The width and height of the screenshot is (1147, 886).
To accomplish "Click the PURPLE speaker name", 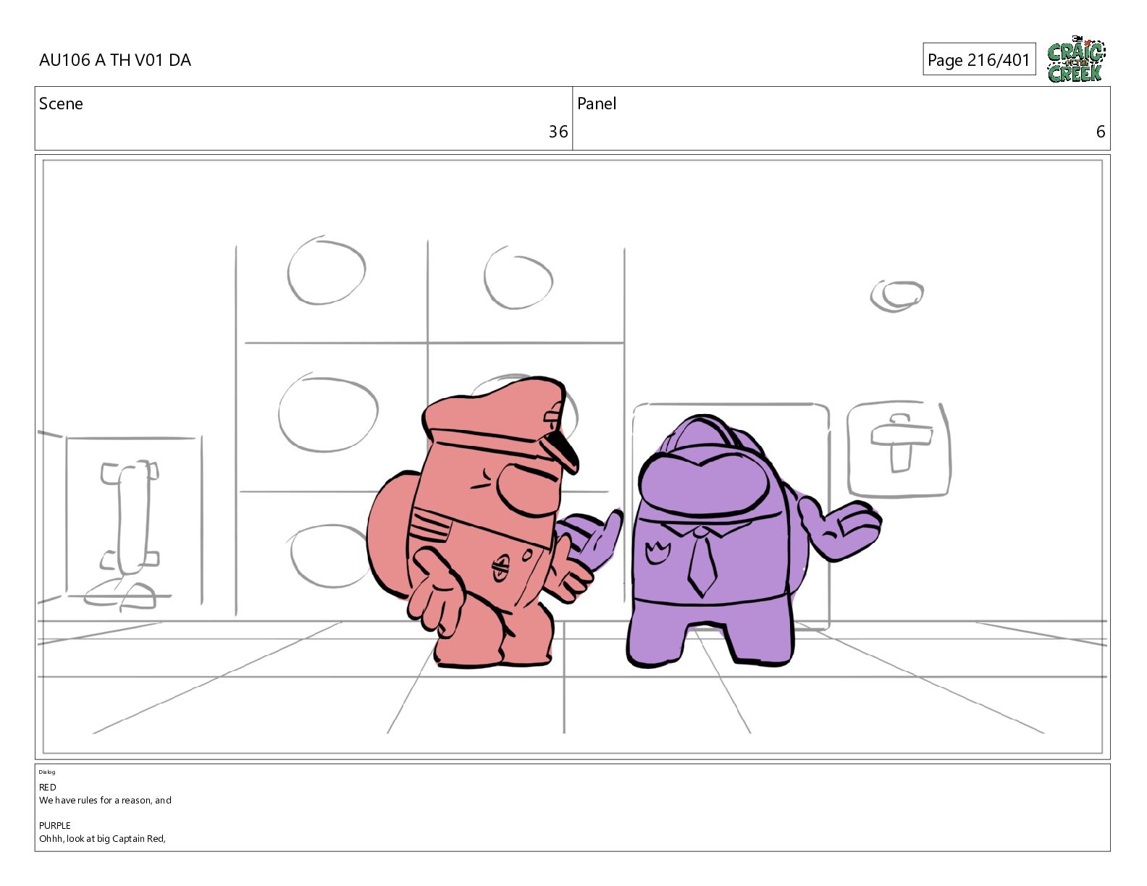I will [x=55, y=825].
